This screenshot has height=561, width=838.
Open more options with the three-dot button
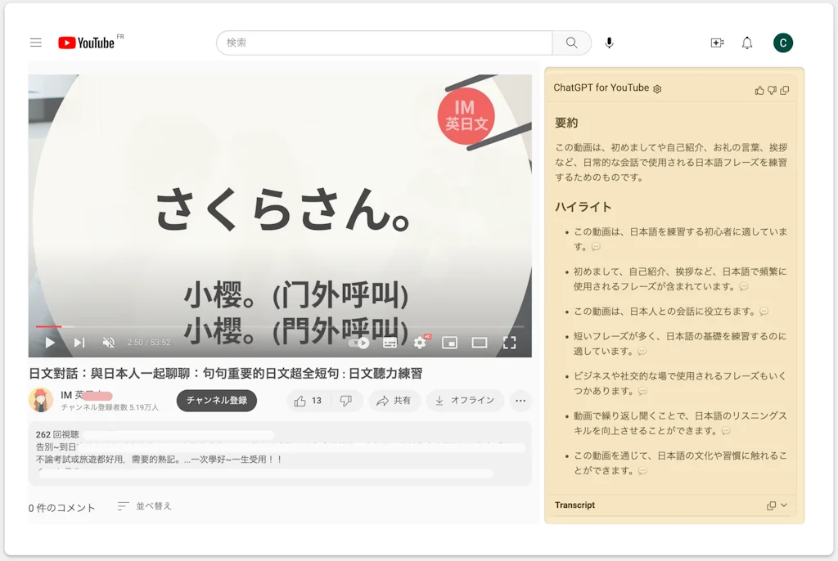pyautogui.click(x=519, y=401)
